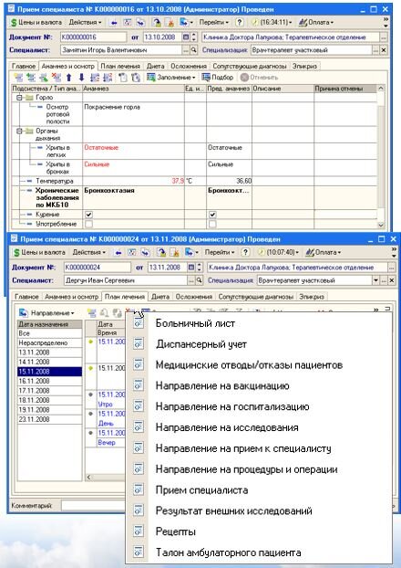Move anamnesis row down with blue down arrow
This screenshot has height=568, width=401.
pyautogui.click(x=81, y=77)
